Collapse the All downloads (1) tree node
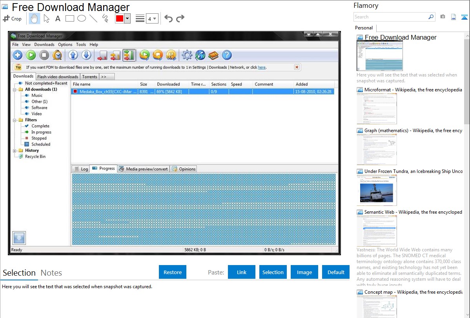Viewport: 470px width, 318px height. 15,90
